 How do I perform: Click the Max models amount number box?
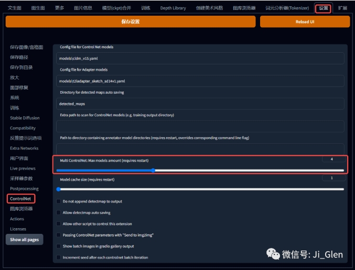tap(331, 159)
